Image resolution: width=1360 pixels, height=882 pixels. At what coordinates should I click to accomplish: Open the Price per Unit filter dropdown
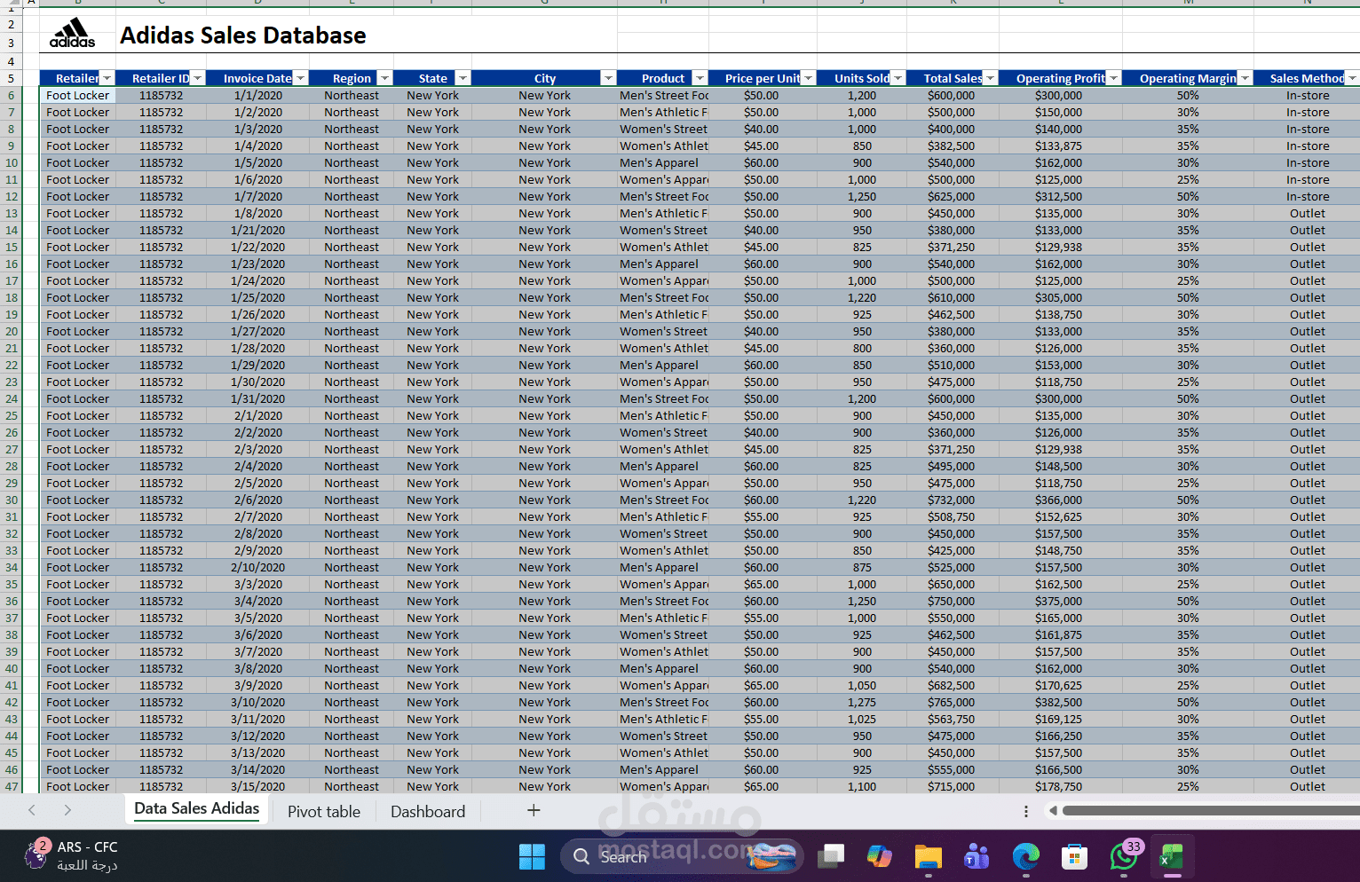pyautogui.click(x=809, y=78)
